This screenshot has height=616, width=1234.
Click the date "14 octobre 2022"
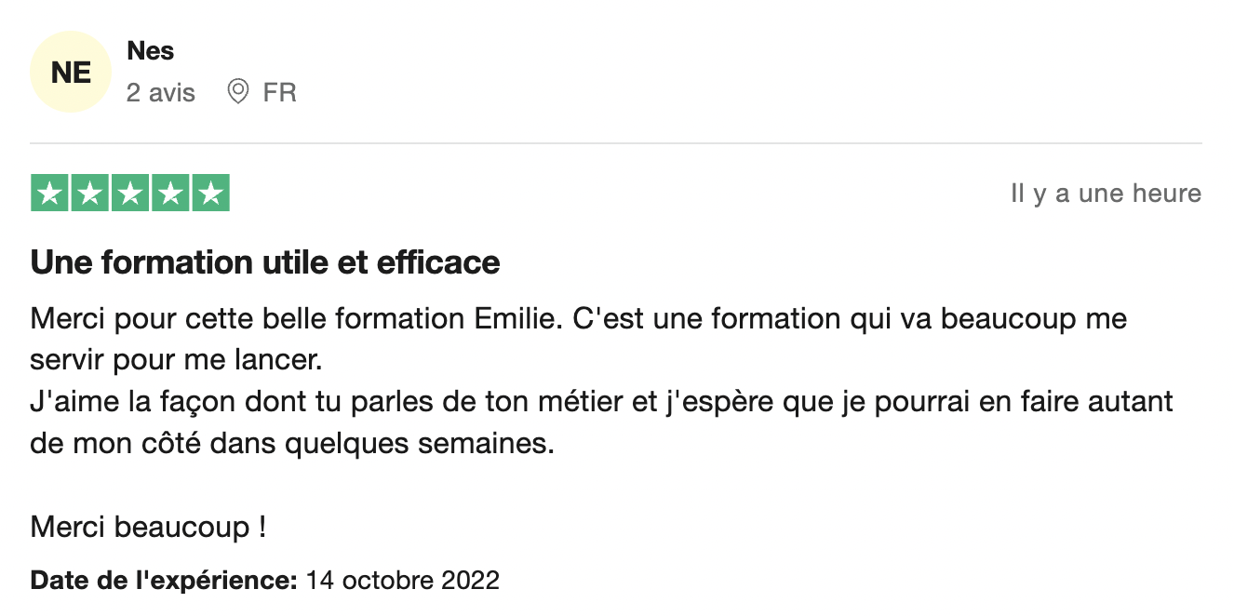(403, 581)
